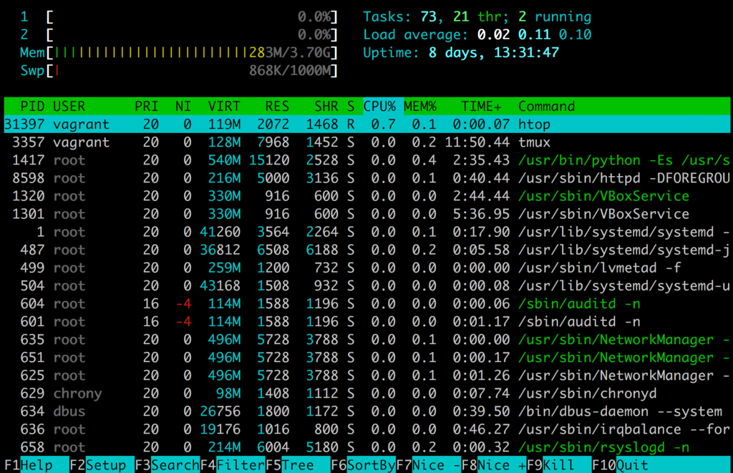733x473 pixels.
Task: Sort by the SHR column header
Action: (326, 107)
